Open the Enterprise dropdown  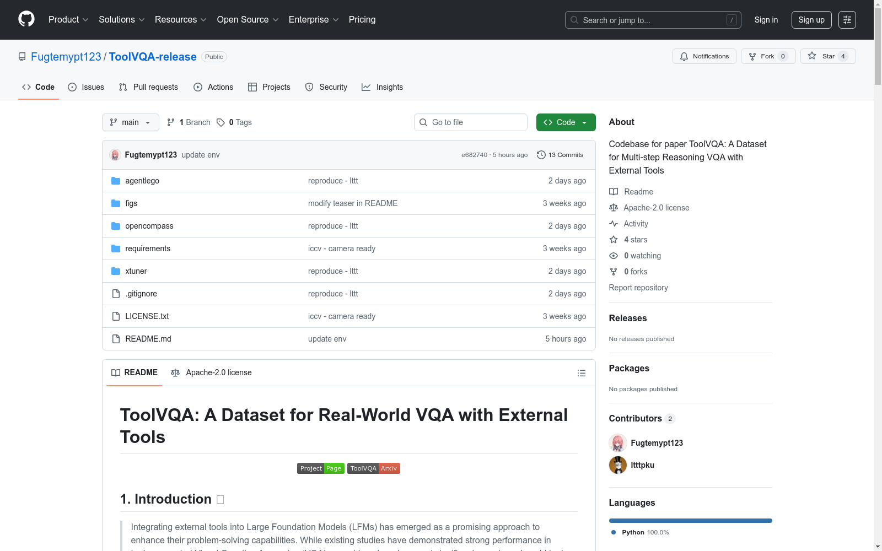point(314,20)
